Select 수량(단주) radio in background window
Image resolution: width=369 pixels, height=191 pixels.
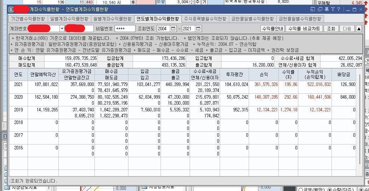[330, 189]
